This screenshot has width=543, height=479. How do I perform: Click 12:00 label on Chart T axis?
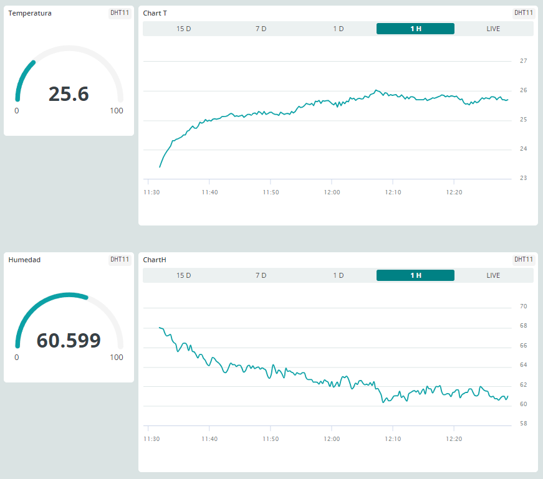coord(332,192)
